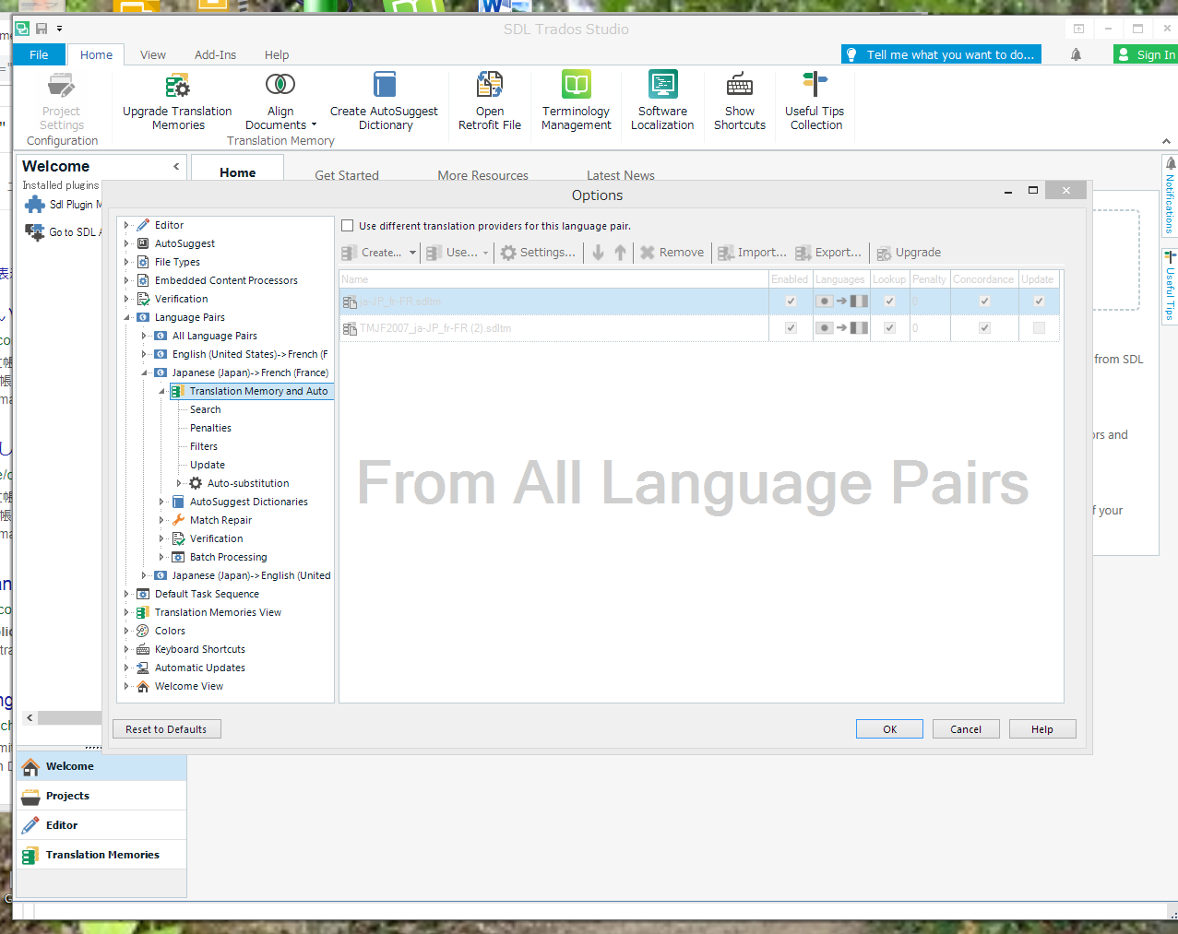Expand the Match Repair node
The image size is (1178, 934).
(x=161, y=520)
